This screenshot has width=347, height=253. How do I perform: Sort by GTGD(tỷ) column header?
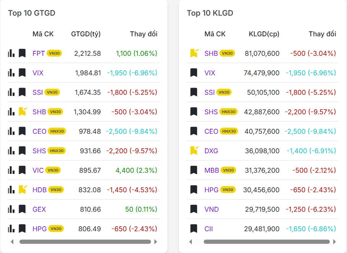click(x=86, y=34)
